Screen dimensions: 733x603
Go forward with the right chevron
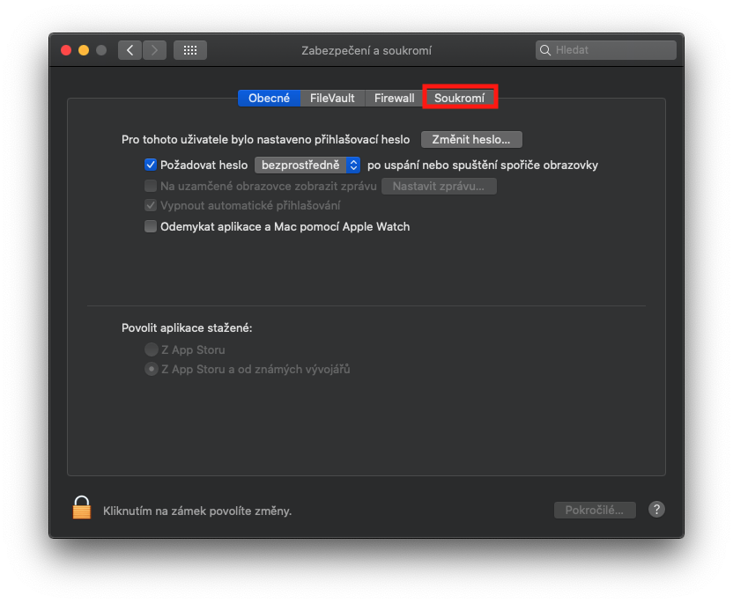tap(154, 50)
